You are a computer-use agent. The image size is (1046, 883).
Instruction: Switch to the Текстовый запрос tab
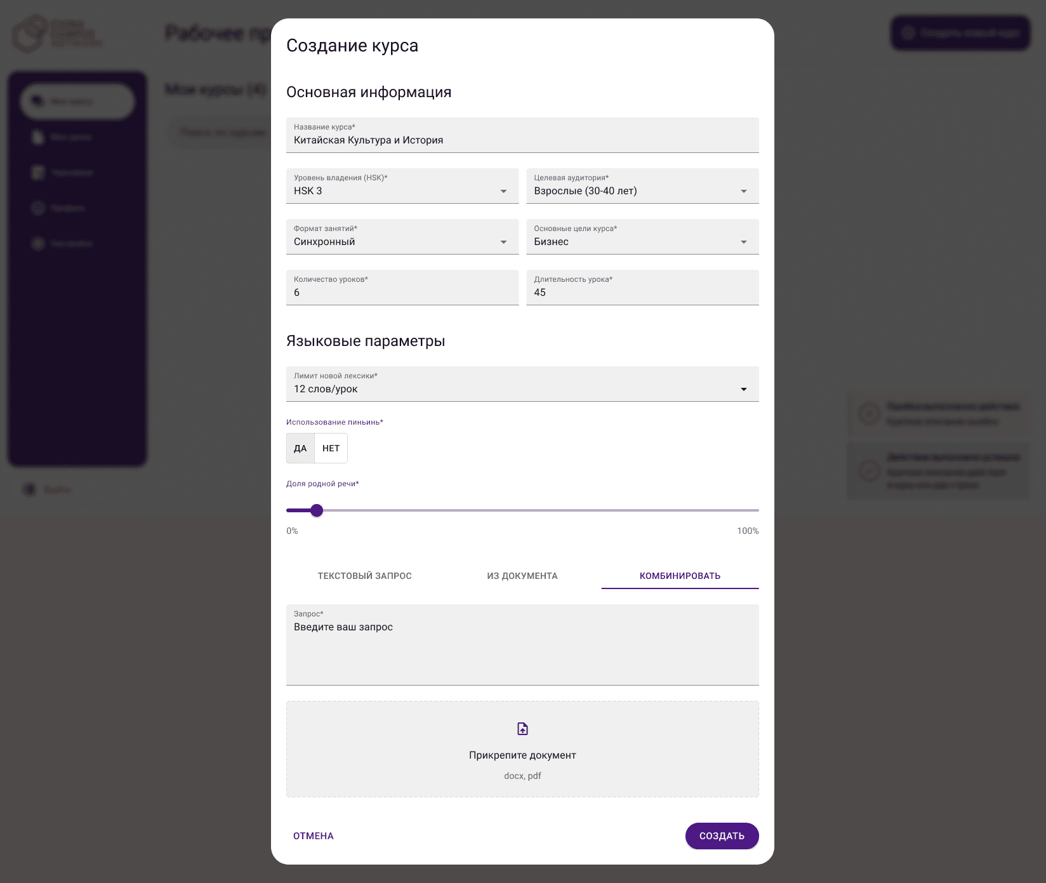pos(364,576)
